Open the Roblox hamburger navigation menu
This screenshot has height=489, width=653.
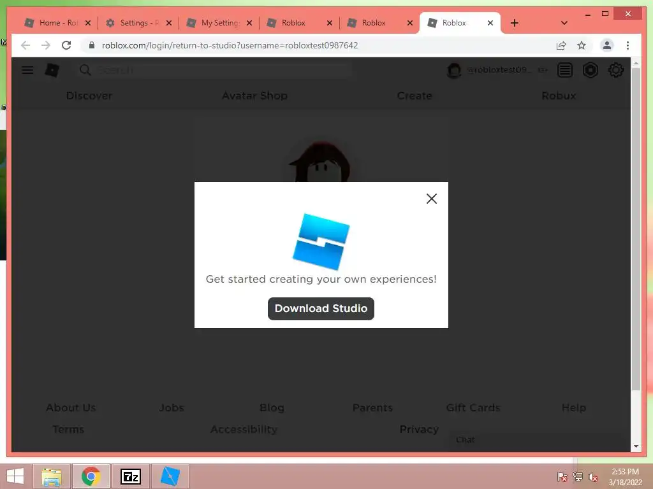(27, 70)
